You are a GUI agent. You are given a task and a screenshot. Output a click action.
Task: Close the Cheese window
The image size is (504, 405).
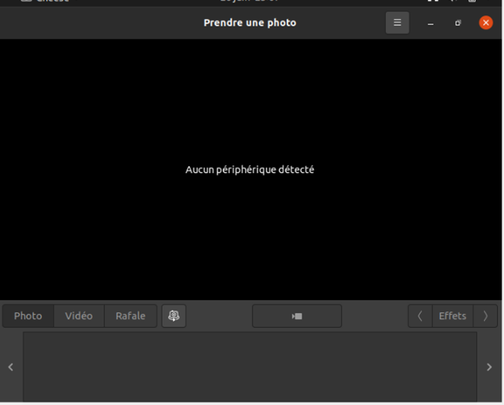click(486, 23)
